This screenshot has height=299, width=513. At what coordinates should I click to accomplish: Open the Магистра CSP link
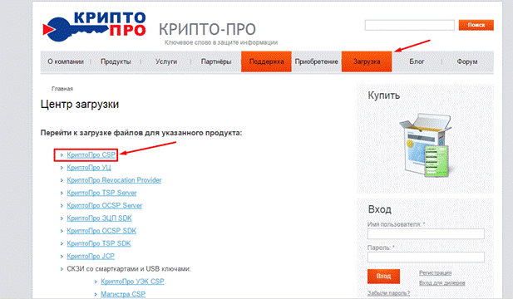(123, 294)
